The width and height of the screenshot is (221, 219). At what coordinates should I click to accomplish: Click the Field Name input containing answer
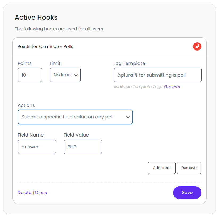(37, 147)
